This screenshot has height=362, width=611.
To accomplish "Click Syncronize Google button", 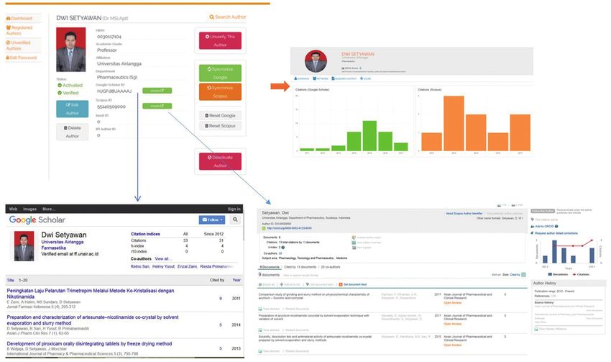I will tap(220, 73).
